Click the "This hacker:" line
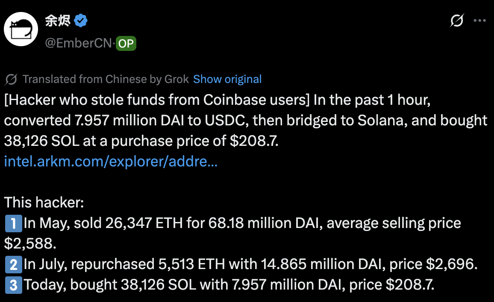 (x=44, y=202)
